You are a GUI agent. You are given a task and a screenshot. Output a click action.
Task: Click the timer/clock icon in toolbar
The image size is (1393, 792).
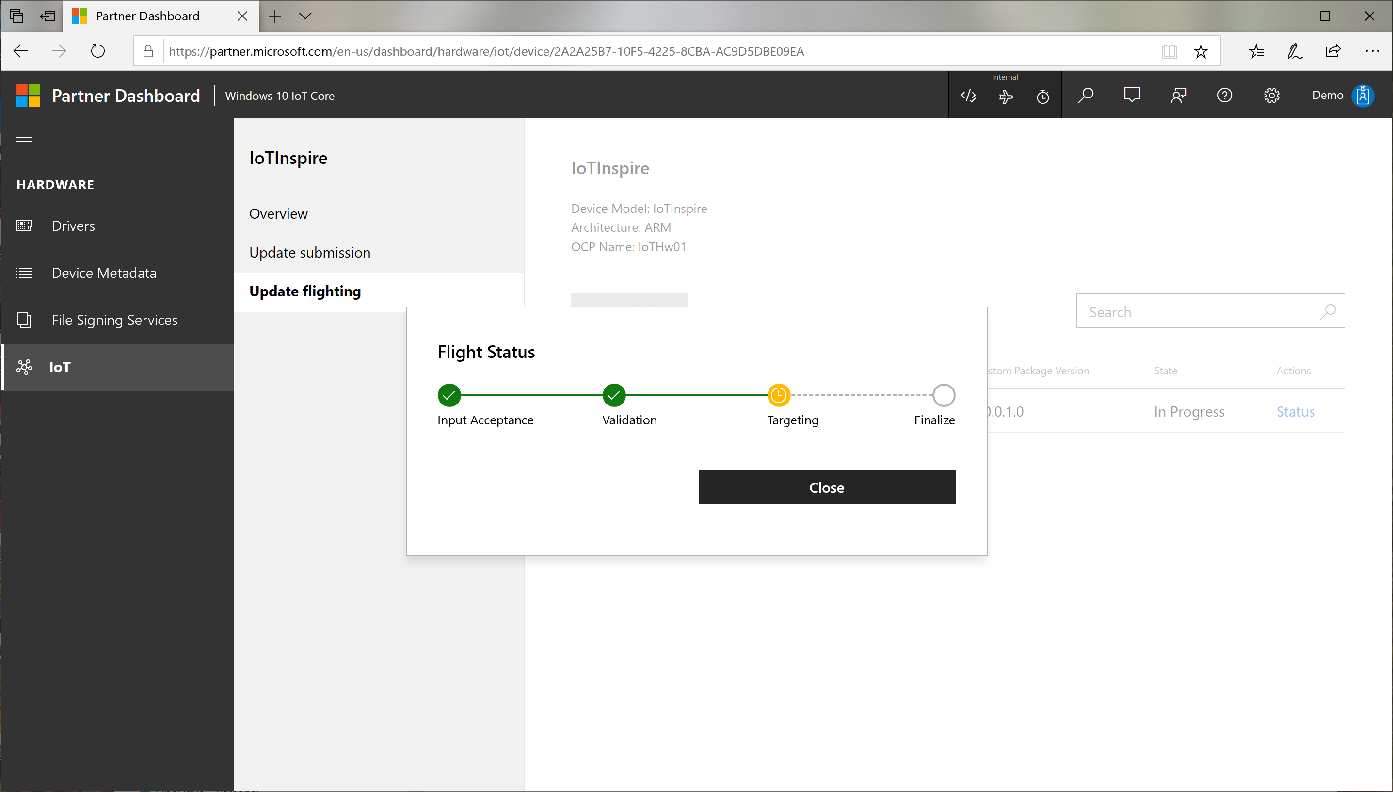(x=1043, y=95)
